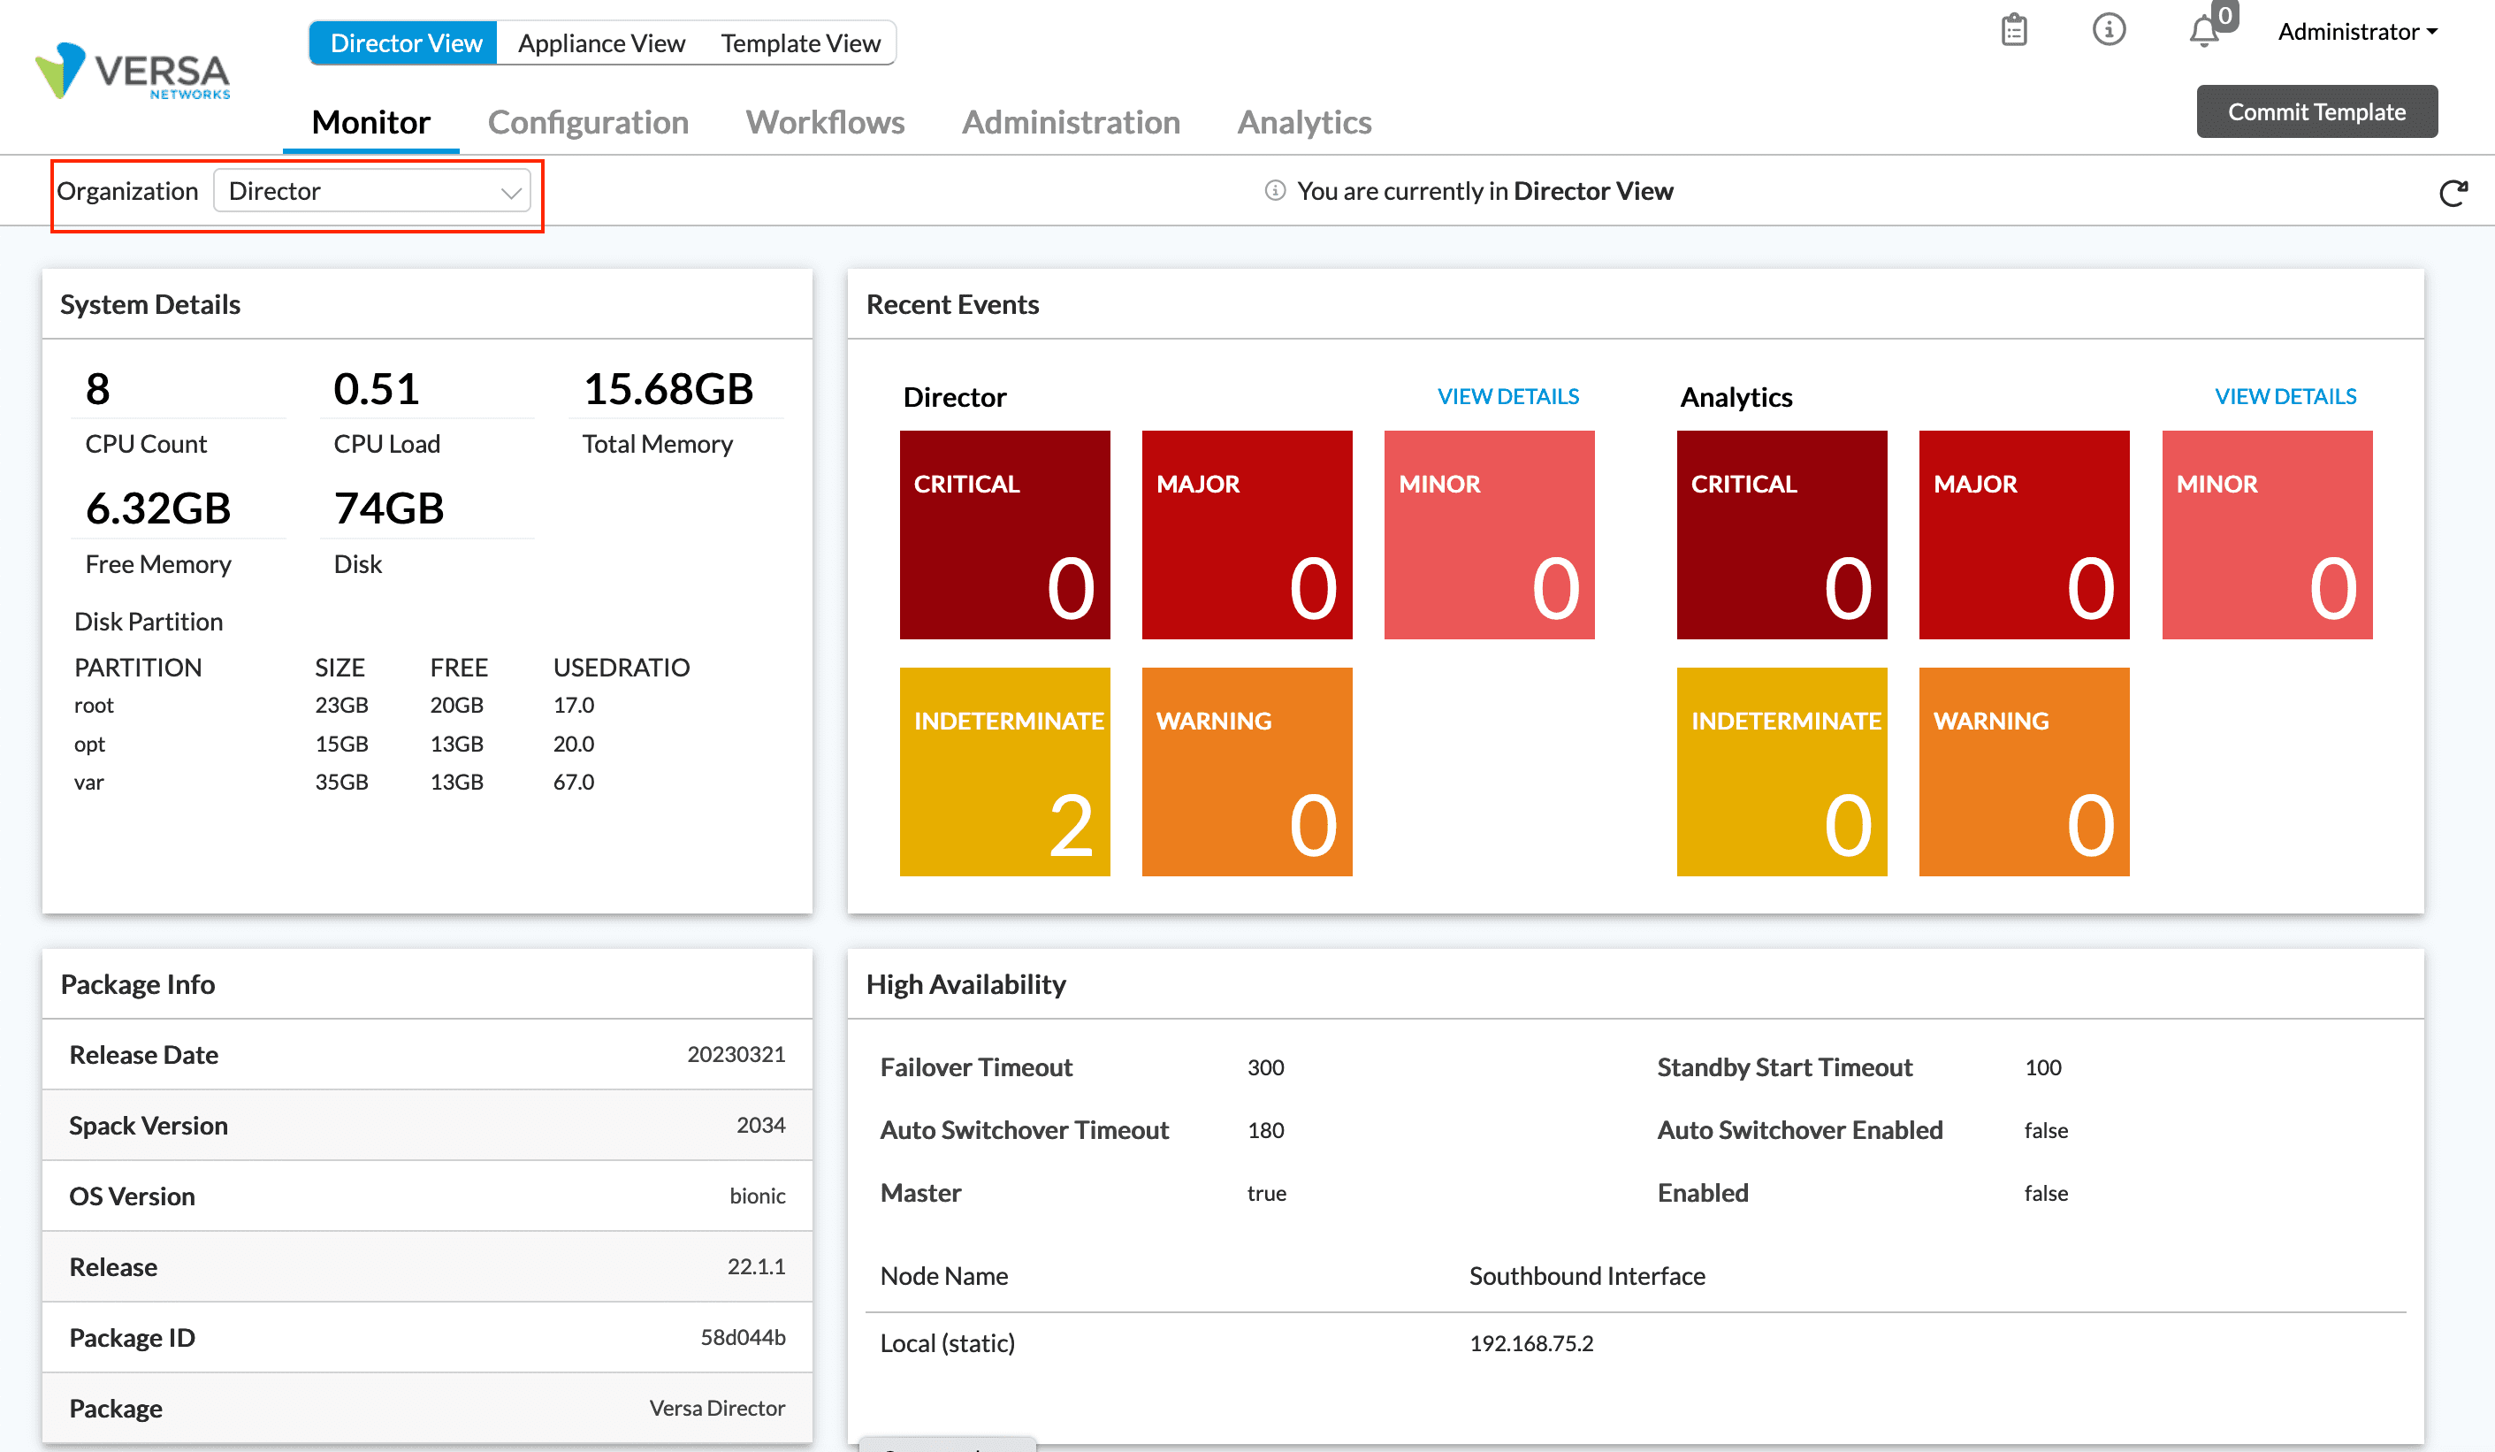Click the Local (static) node name
This screenshot has height=1452, width=2495.
pos(948,1343)
